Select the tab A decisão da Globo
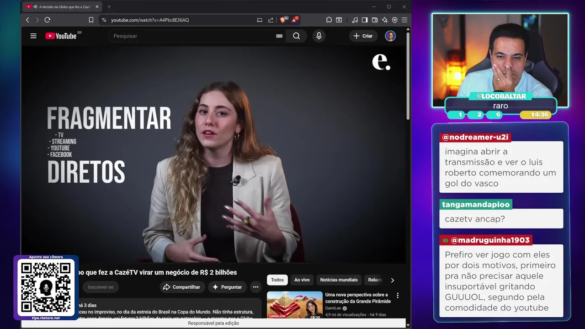Screen dimensions: 585x329 coord(62,7)
